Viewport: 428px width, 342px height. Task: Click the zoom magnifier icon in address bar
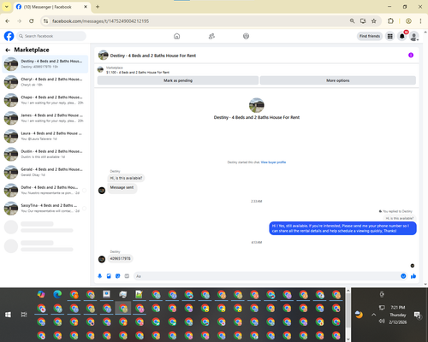pos(352,21)
